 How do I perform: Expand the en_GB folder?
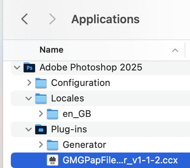(x=41, y=114)
